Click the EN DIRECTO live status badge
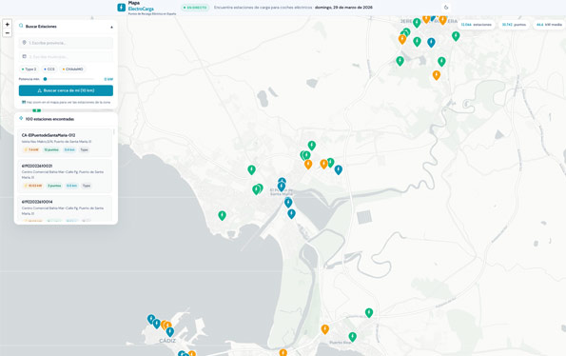 coord(195,8)
